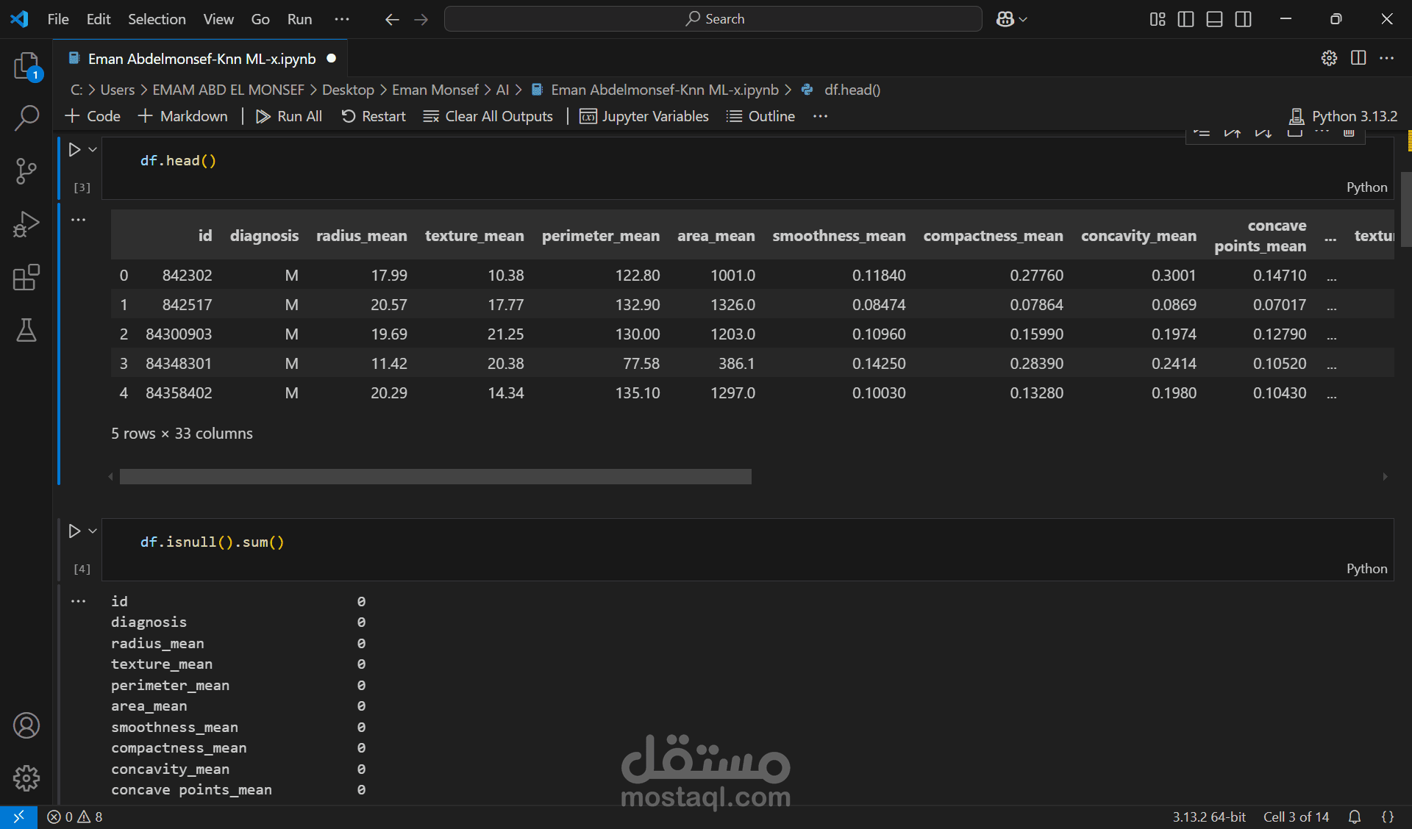Toggle the secondary side bar layout
1412x829 pixels.
(x=1243, y=19)
